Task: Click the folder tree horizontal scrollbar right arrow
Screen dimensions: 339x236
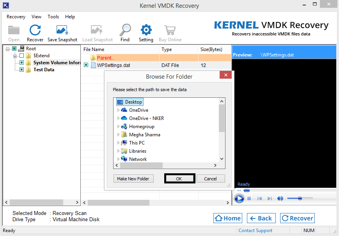Action: click(77, 203)
